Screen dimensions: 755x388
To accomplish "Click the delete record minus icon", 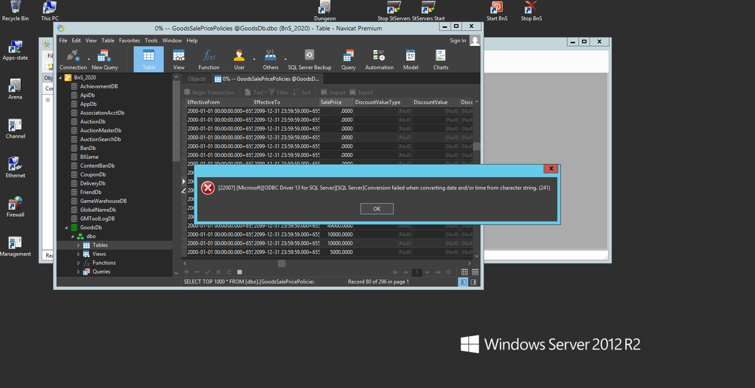I will click(197, 272).
